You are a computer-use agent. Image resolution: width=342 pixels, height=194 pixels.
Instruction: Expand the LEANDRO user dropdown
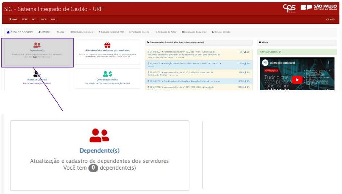tap(45, 32)
